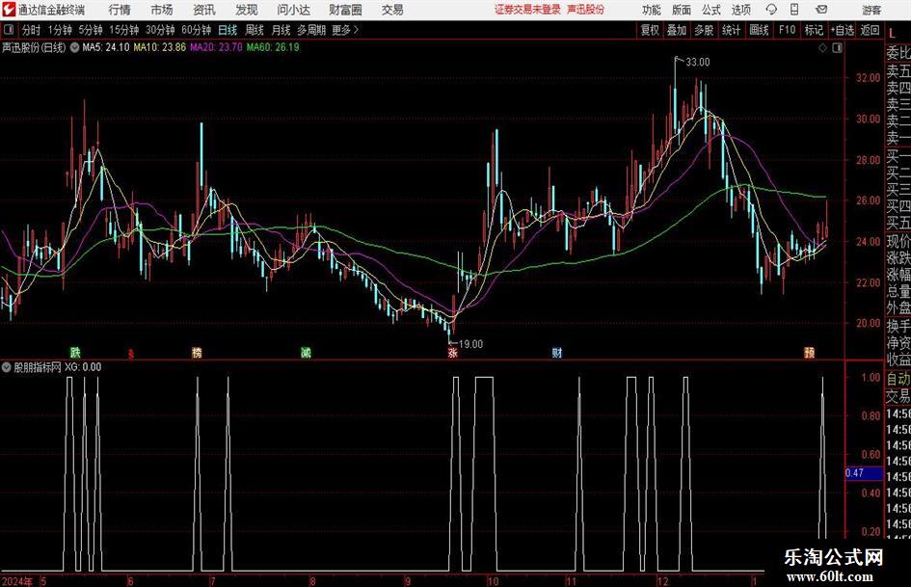Click the XG: 0.00 indicator value
The image size is (911, 587).
pos(83,367)
